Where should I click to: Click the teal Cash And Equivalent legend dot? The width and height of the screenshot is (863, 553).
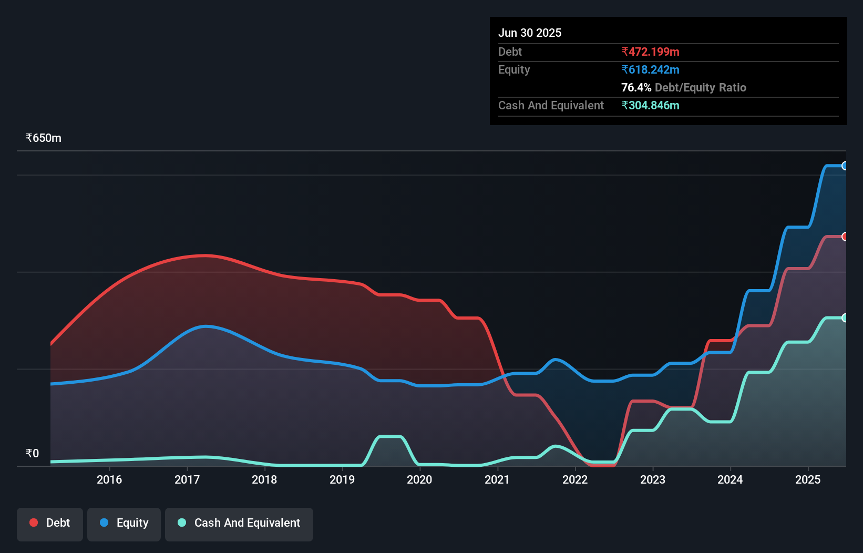[x=181, y=523]
